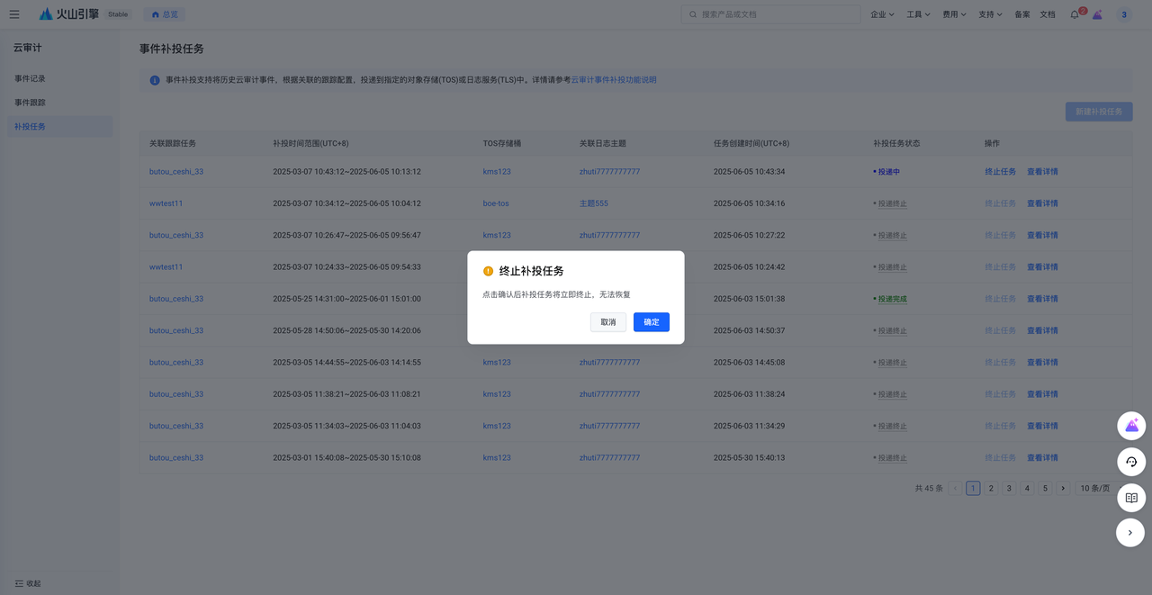This screenshot has width=1152, height=595.
Task: Select 事件跟踪 in the sidebar
Action: pyautogui.click(x=30, y=103)
